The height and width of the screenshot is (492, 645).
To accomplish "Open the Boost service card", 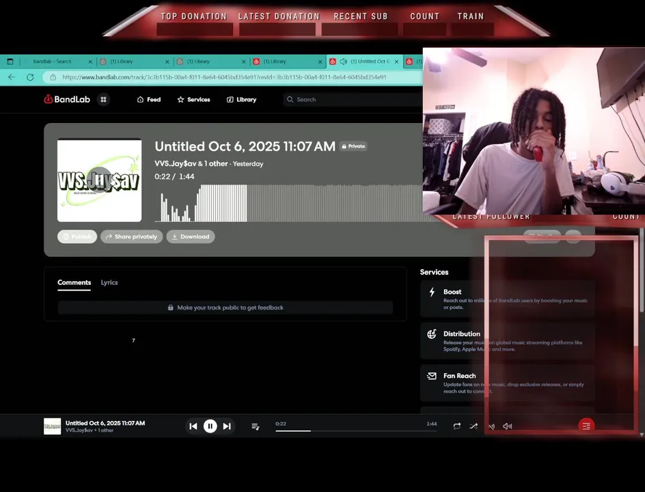I will pos(508,299).
